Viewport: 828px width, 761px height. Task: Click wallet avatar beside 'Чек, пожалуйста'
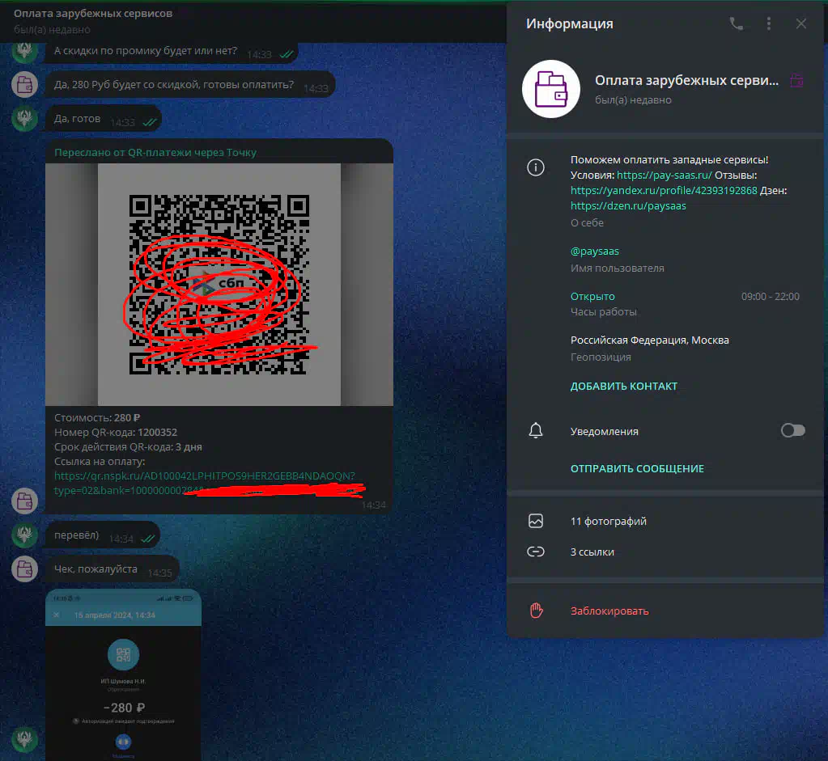tap(24, 569)
